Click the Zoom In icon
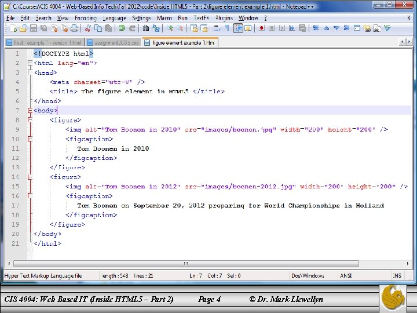This screenshot has width=417, height=313. (x=170, y=28)
